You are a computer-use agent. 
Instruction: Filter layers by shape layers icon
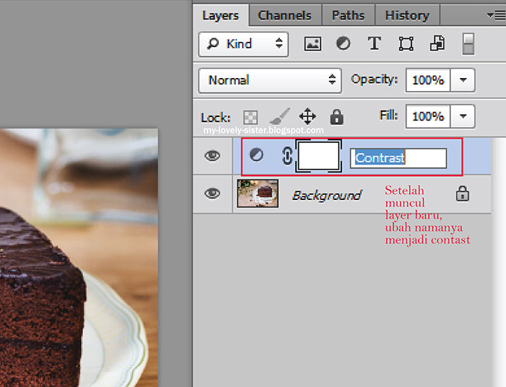[x=406, y=44]
